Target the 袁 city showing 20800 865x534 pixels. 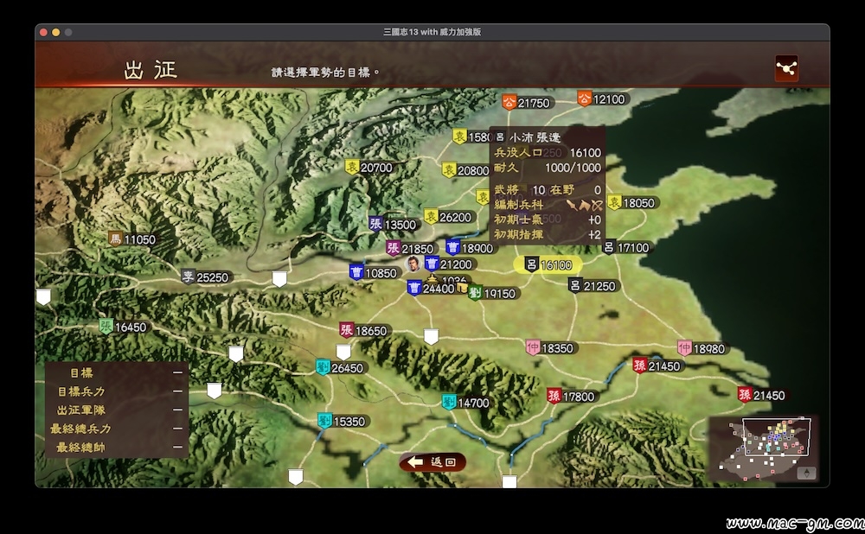pyautogui.click(x=466, y=170)
